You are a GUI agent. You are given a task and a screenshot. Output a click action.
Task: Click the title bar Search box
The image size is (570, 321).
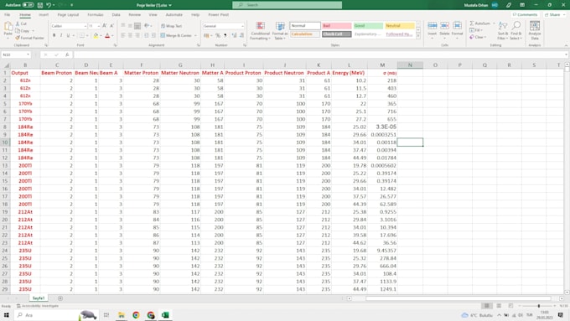coord(288,5)
